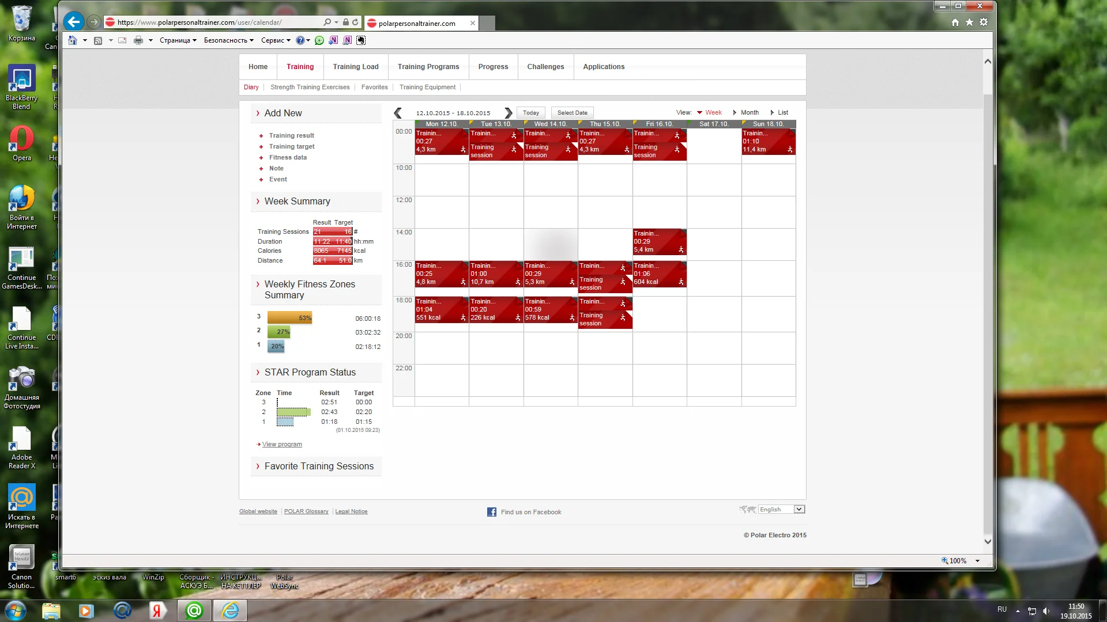Collapse the Week Summary section
1107x622 pixels.
point(297,202)
